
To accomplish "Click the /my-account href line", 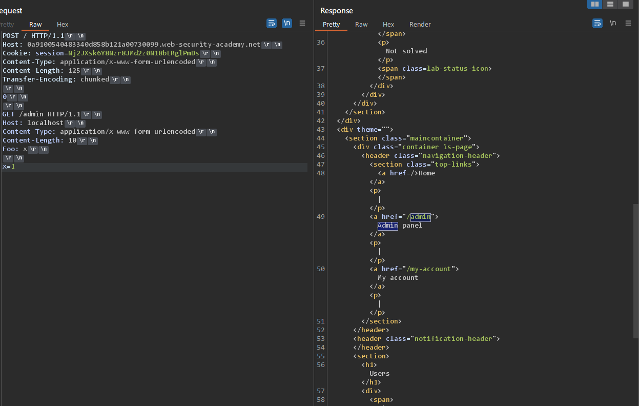I will pyautogui.click(x=414, y=269).
